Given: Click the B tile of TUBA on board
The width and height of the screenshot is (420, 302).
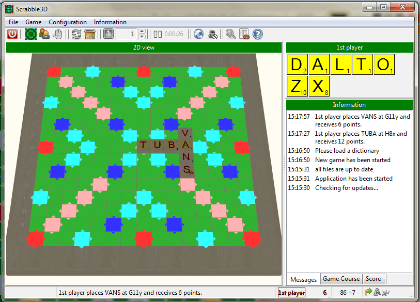Looking at the screenshot, I should (172, 146).
